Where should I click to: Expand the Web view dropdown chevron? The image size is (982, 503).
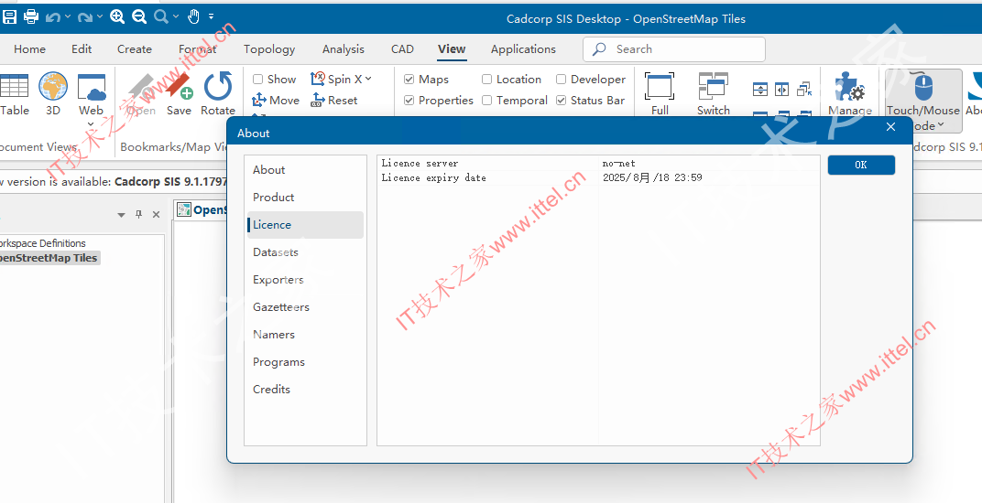pyautogui.click(x=92, y=123)
